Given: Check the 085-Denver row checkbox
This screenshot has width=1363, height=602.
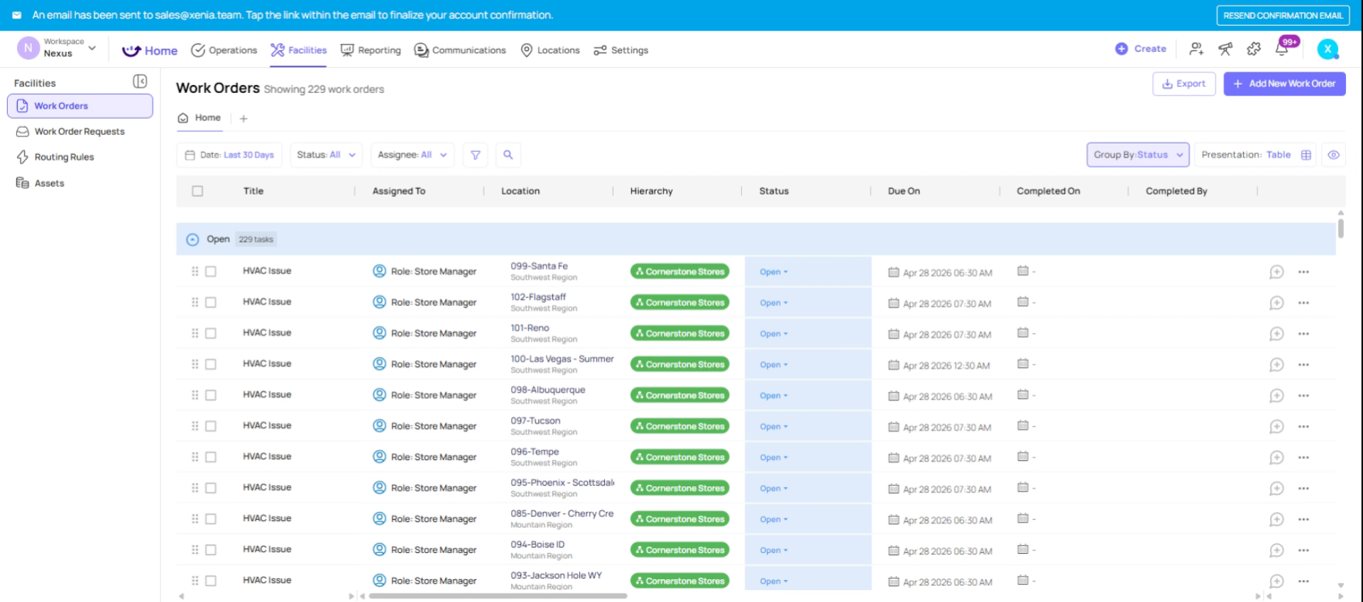Looking at the screenshot, I should pos(211,519).
